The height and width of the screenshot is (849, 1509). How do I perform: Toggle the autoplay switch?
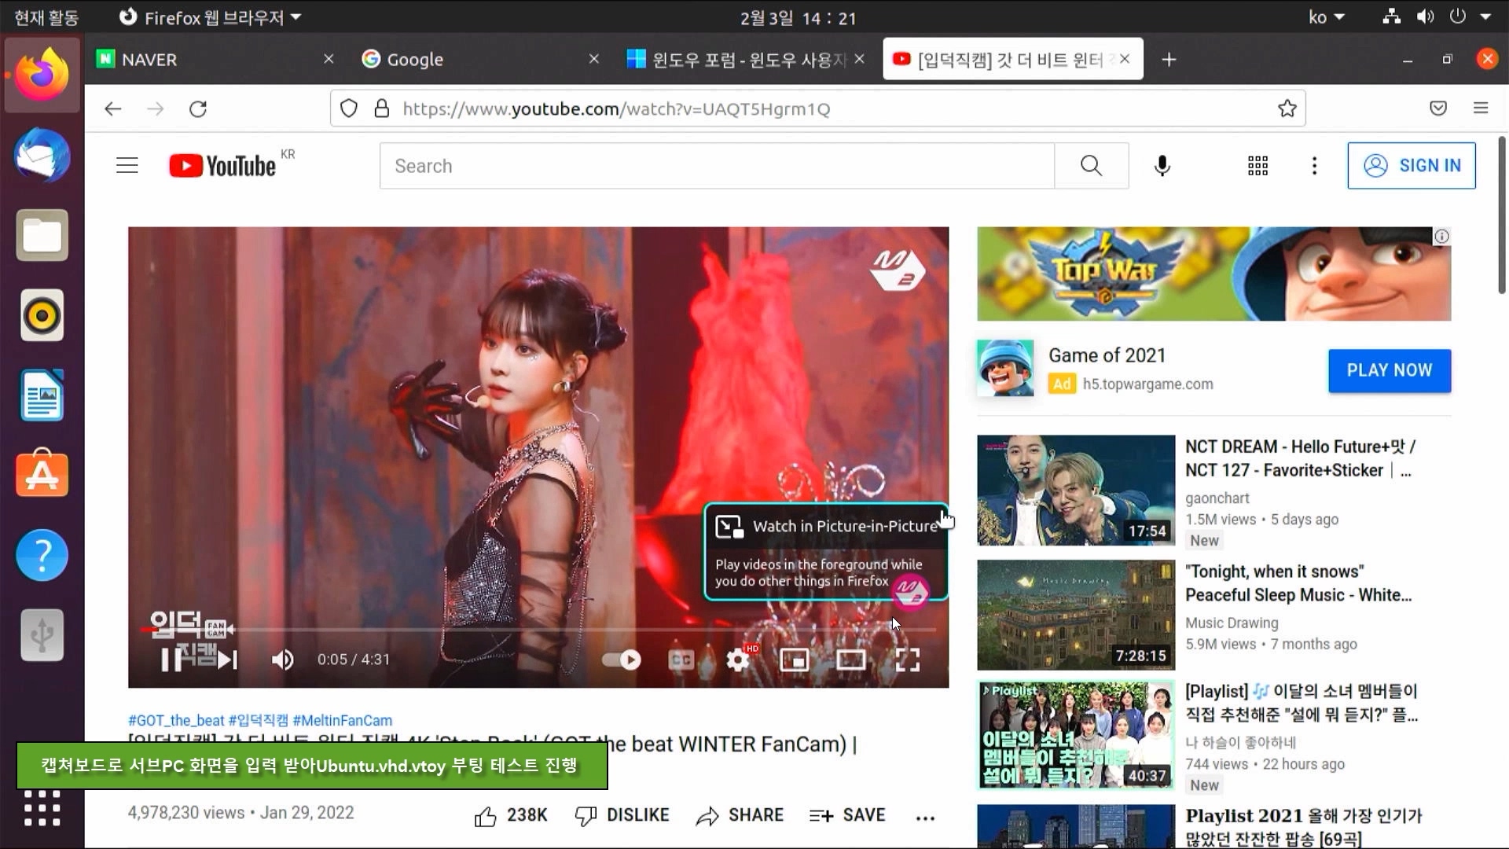click(622, 660)
